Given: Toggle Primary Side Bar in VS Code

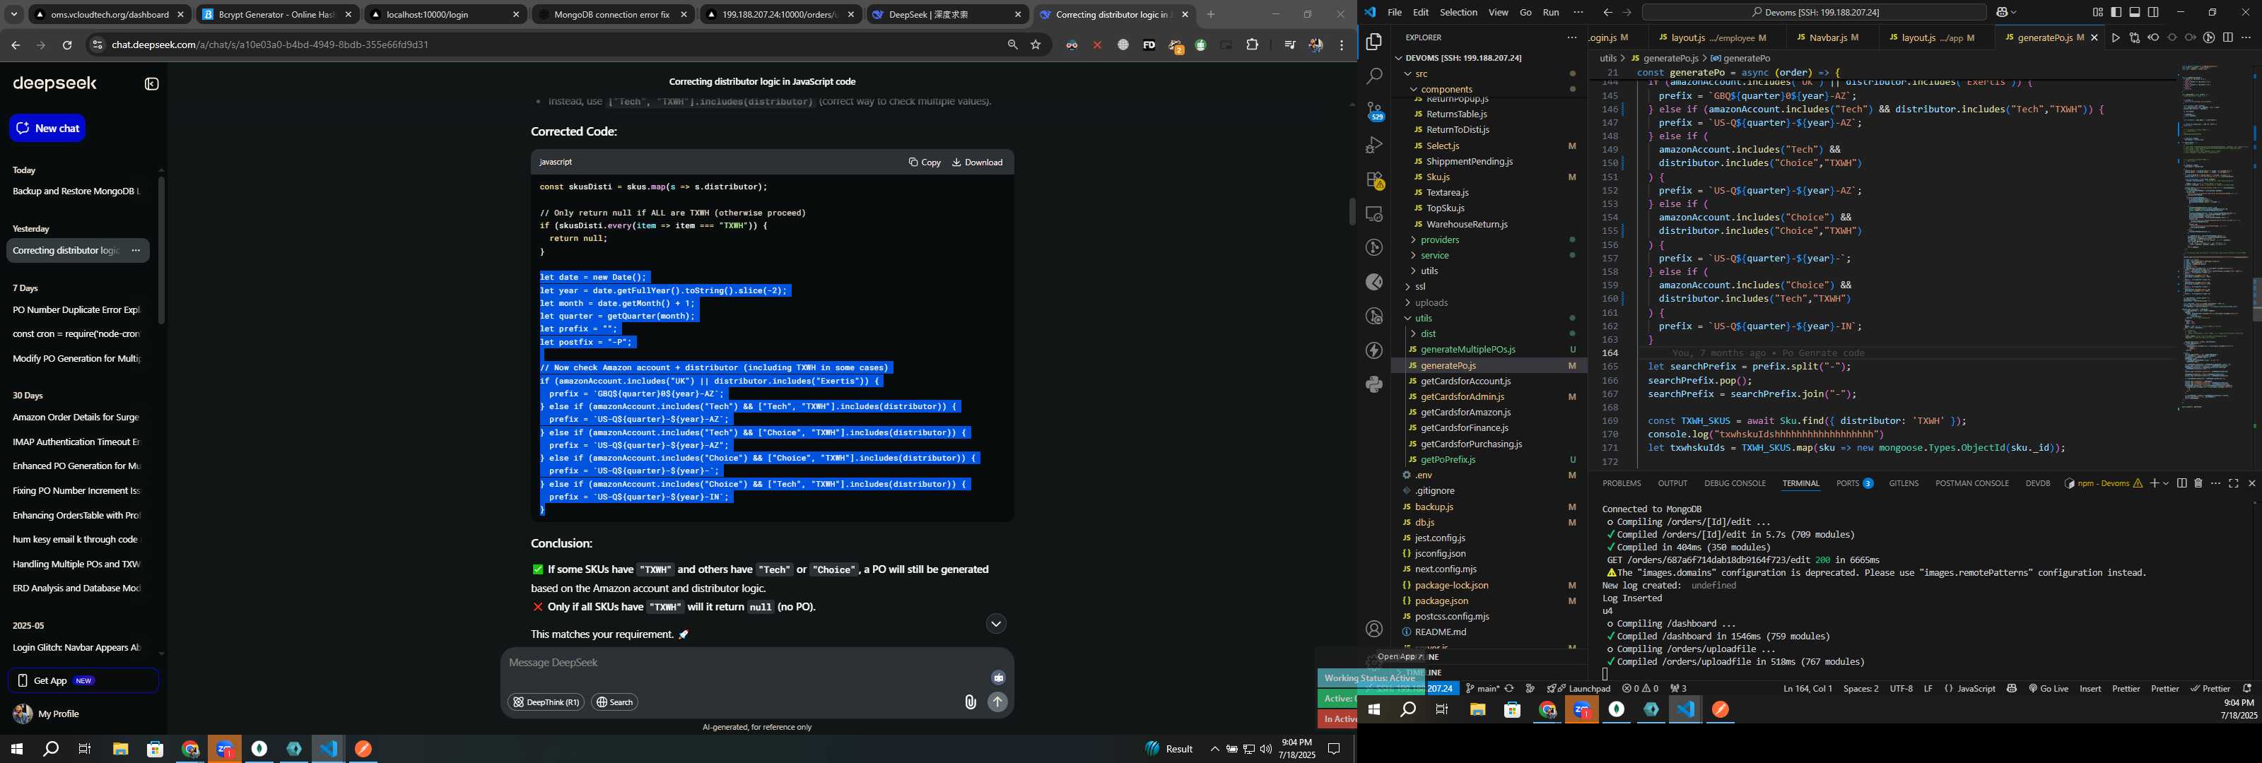Looking at the screenshot, I should 2116,12.
